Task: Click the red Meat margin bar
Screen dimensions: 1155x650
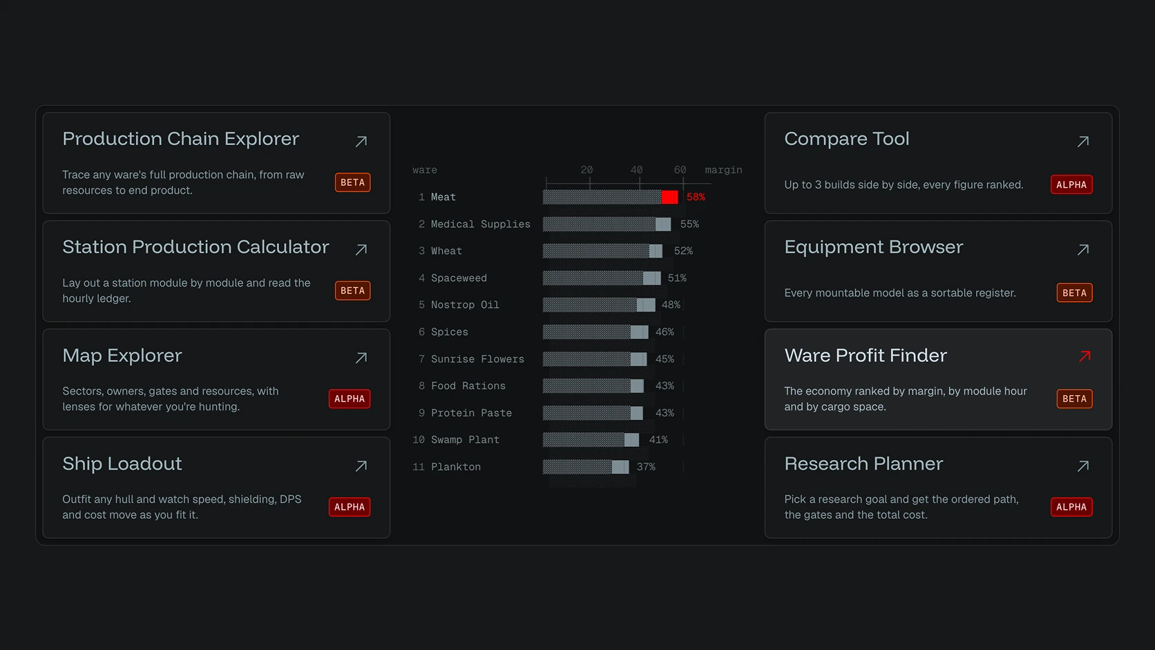Action: coord(611,198)
